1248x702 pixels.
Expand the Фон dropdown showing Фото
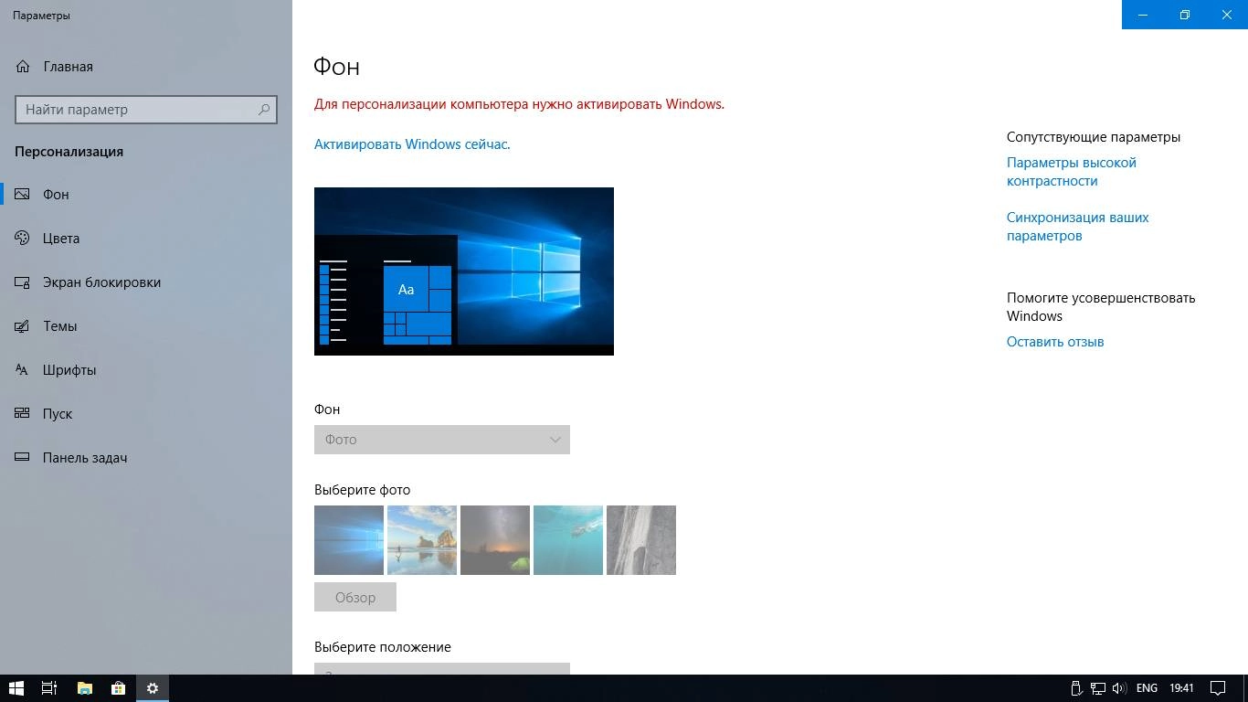[x=442, y=440]
